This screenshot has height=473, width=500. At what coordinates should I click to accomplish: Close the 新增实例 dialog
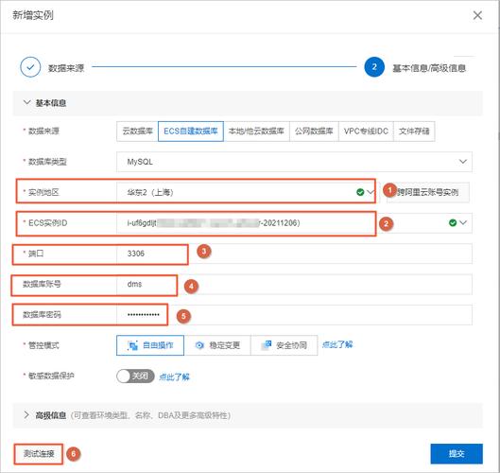(x=477, y=15)
